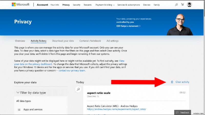
Task: Select the Apps and services filter
Action: [33, 109]
